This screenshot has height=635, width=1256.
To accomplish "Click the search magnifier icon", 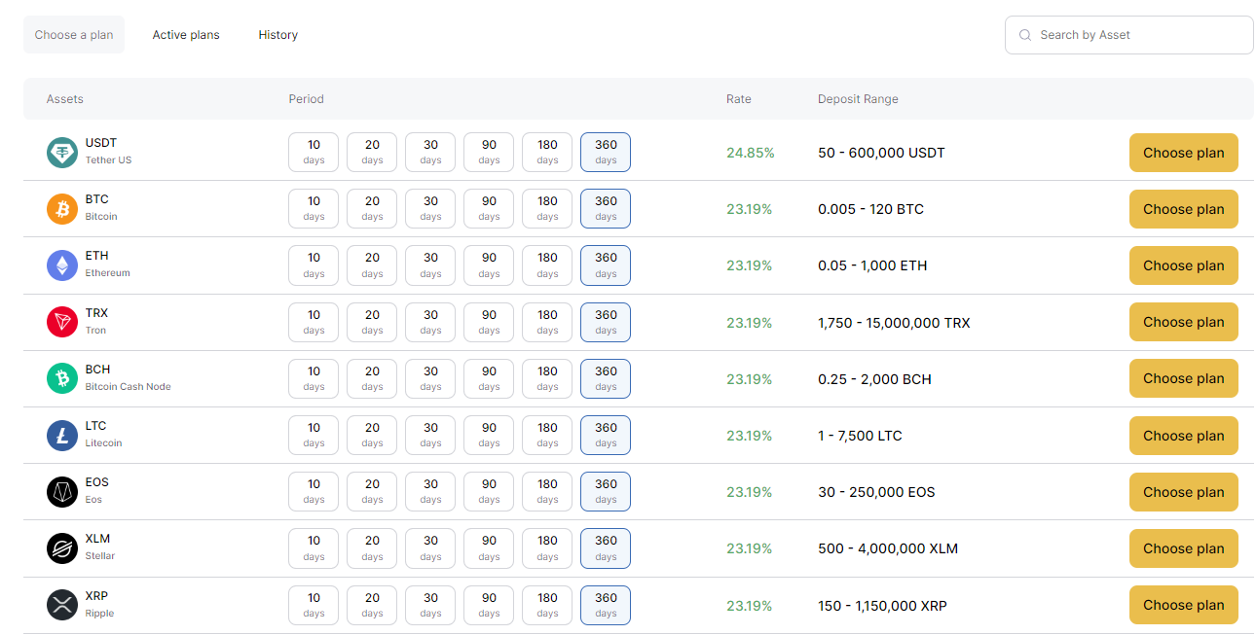I will [x=1025, y=35].
